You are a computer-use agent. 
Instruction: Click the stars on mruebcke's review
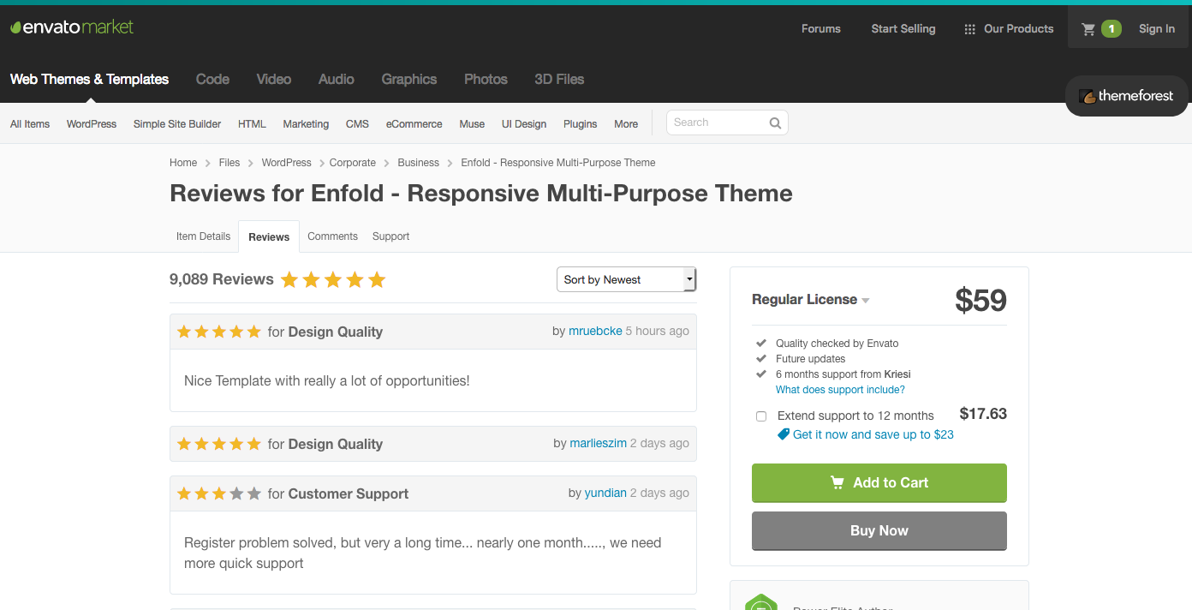tap(219, 332)
